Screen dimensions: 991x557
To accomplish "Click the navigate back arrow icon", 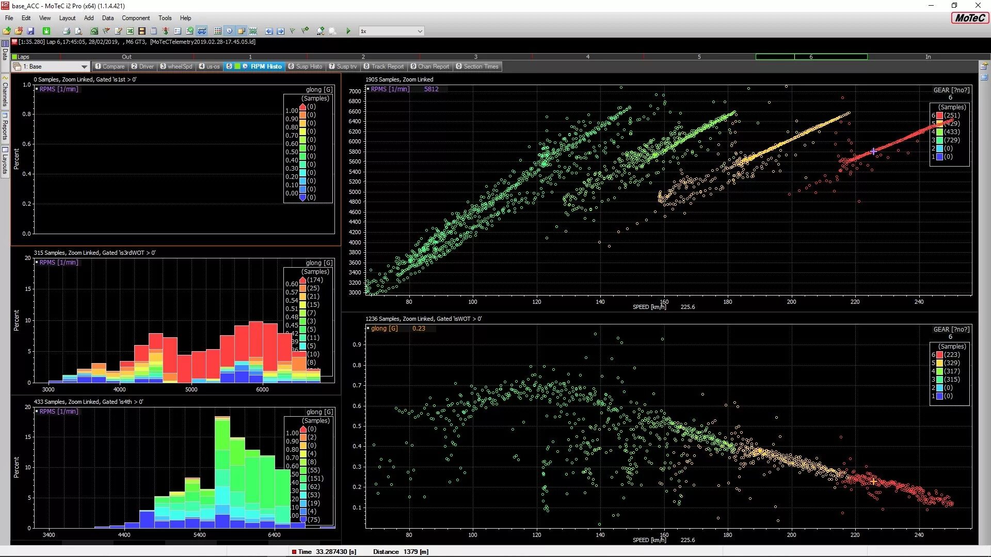I will [269, 31].
